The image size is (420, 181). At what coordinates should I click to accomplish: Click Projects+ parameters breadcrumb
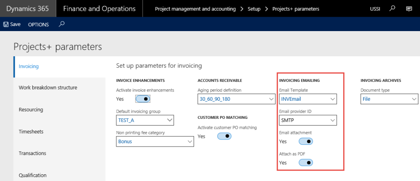(x=296, y=9)
